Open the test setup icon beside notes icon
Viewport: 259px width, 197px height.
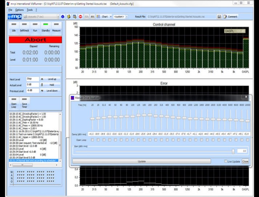(x=75, y=17)
